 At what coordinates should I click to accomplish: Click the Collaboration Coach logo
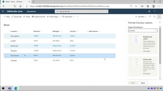click(x=15, y=11)
